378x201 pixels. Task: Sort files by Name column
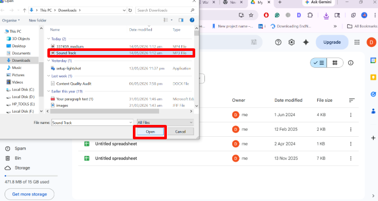[x=55, y=30]
